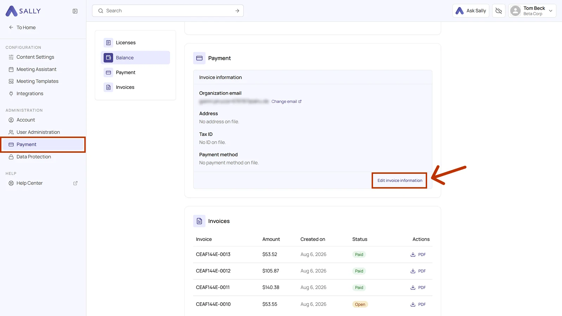Screen dimensions: 562x316
Task: Open Data Protection
Action: coord(34,157)
